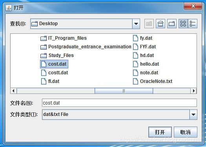Select the FYF.dat file
The width and height of the screenshot is (206, 147).
(144, 47)
